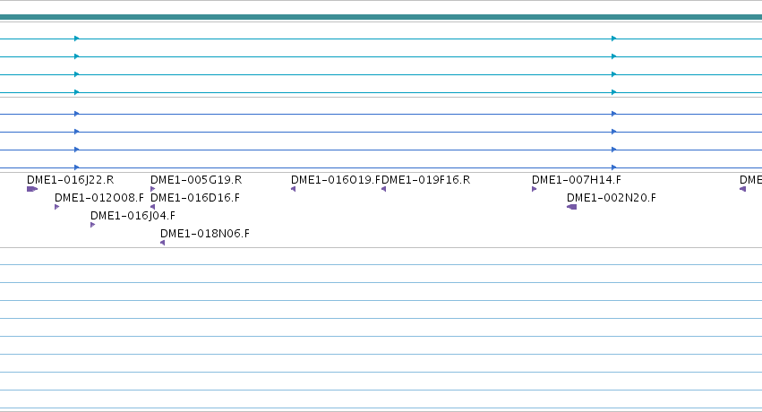762x412 pixels.
Task: Select the DME1-016O19.F label
Action: [x=336, y=180]
